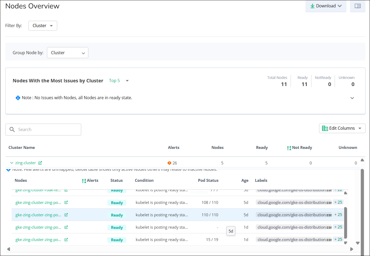370x256 pixels.
Task: Collapse the zing-cluster row
Action: tap(12, 163)
